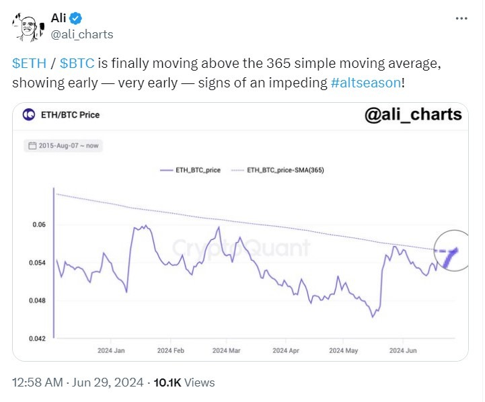Open the $BTC cashtag link
The height and width of the screenshot is (402, 485).
click(x=77, y=64)
